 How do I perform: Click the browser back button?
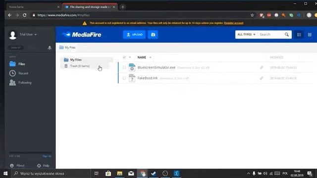tap(10, 15)
